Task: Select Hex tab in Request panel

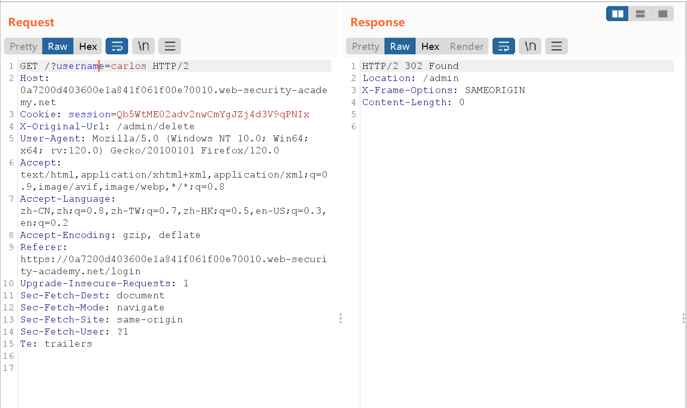Action: tap(88, 46)
